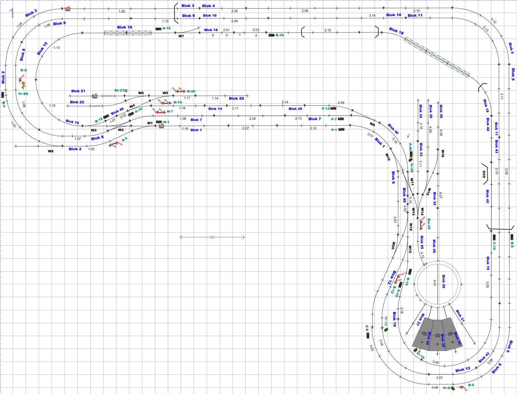Select the 50 scale dimension marker
Viewport: 517px width, 394px height.
[212, 237]
